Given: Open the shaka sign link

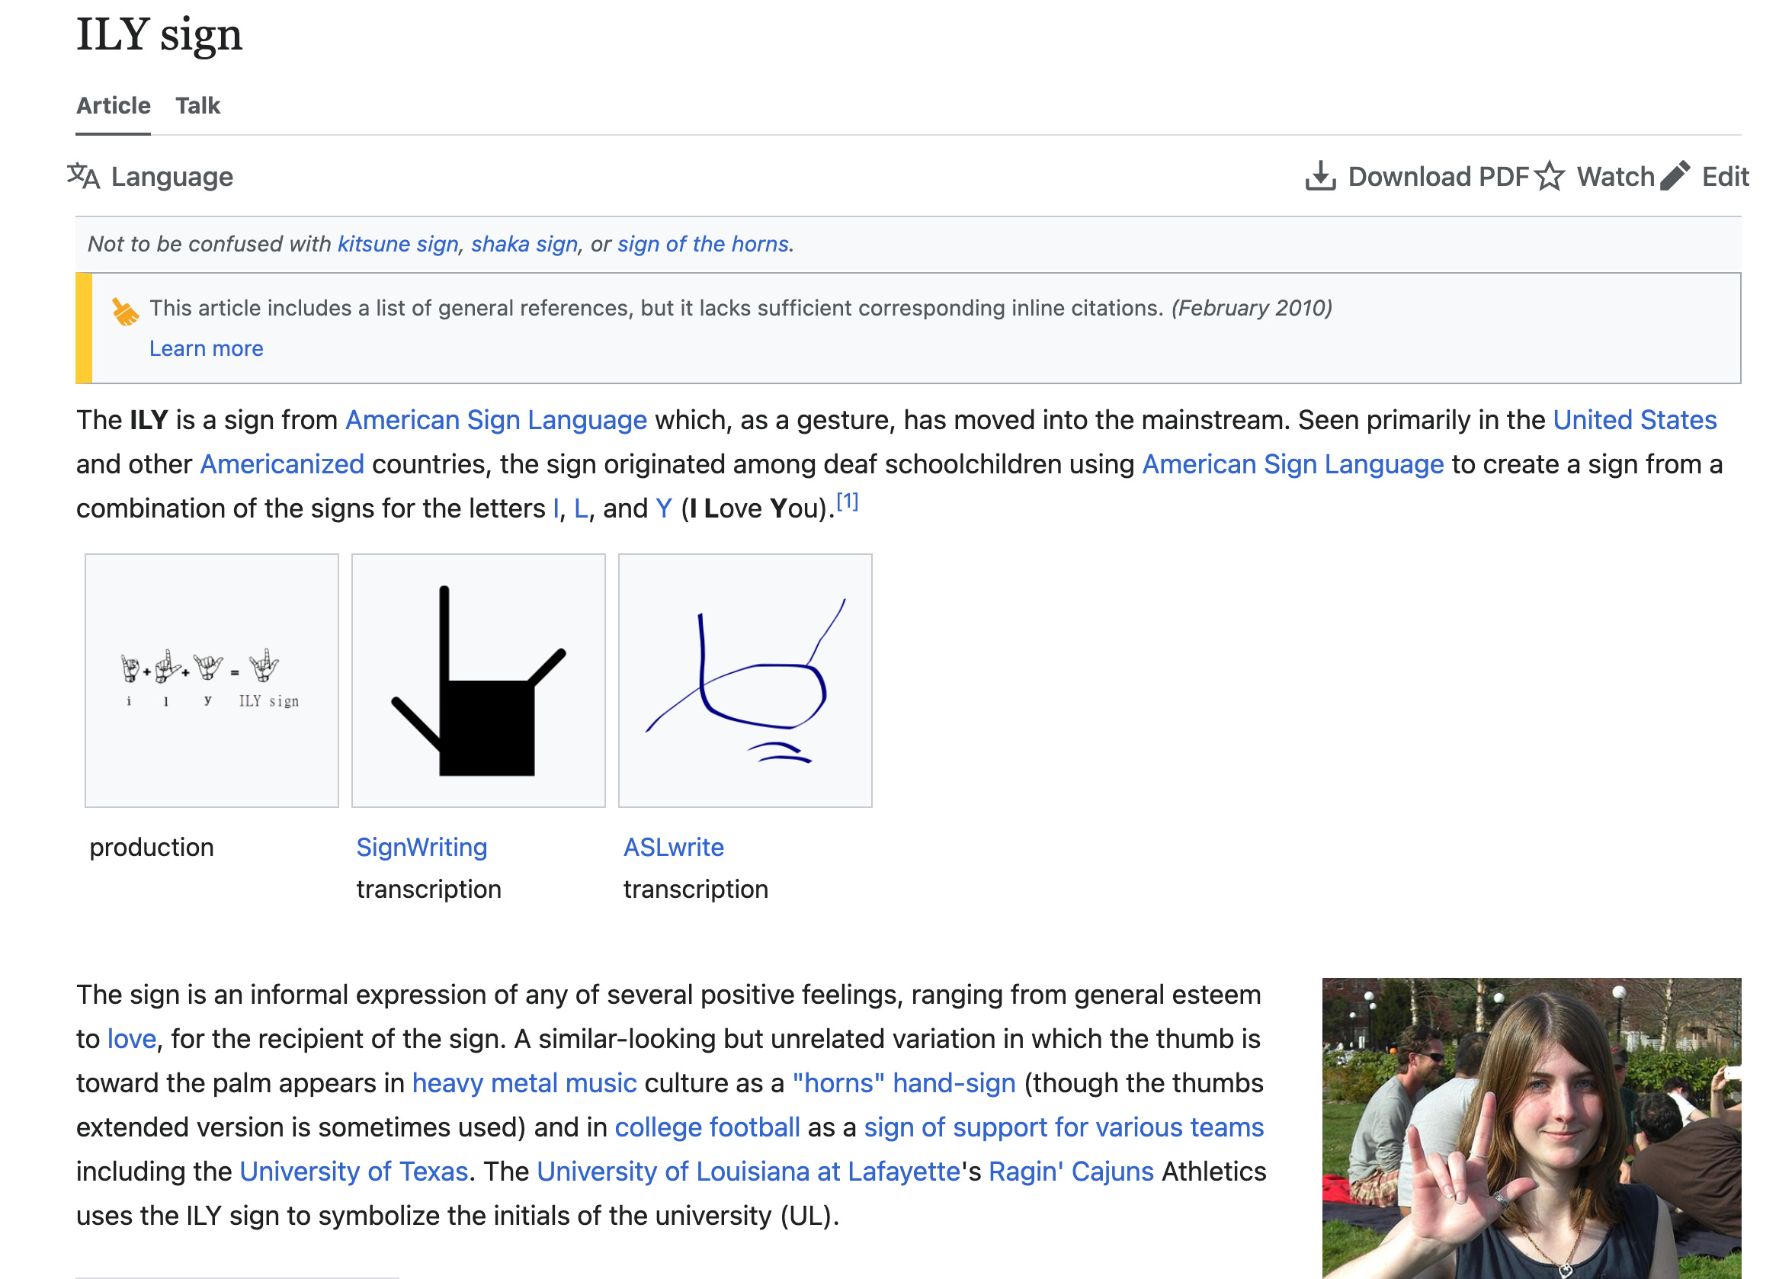Looking at the screenshot, I should (524, 244).
